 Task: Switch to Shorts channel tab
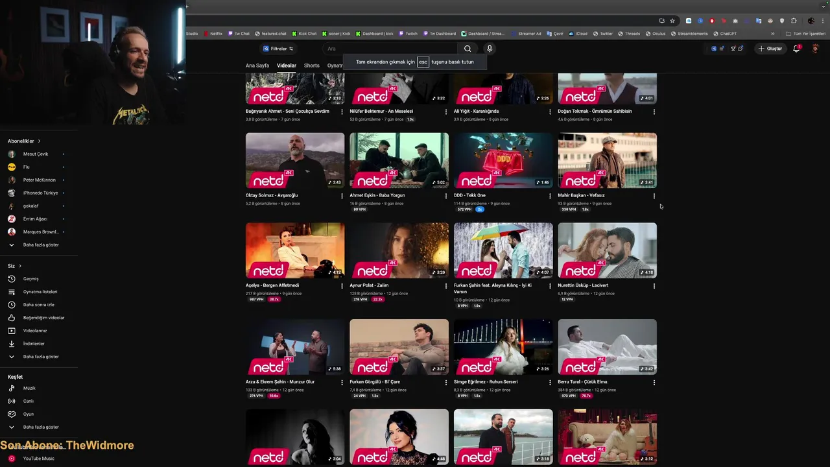click(312, 66)
